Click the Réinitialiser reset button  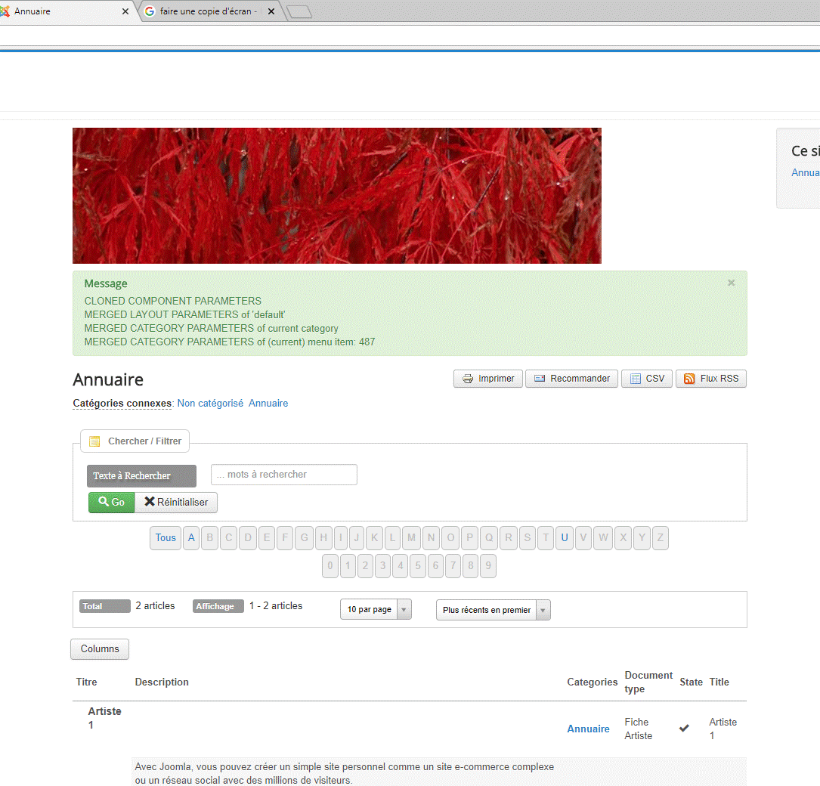click(176, 502)
